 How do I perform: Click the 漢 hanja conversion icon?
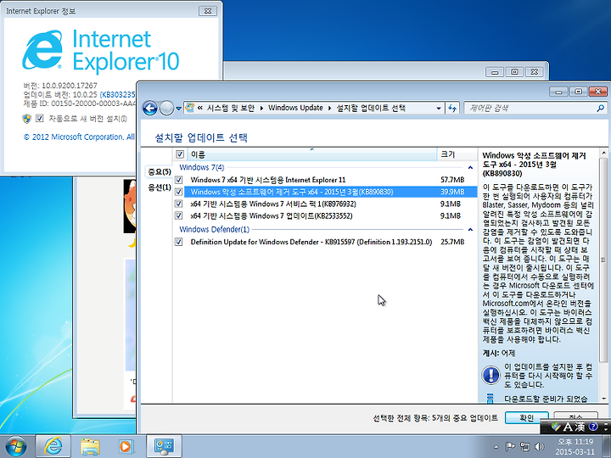click(x=580, y=427)
